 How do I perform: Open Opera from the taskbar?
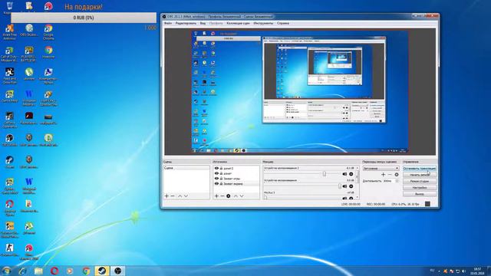pos(54,271)
